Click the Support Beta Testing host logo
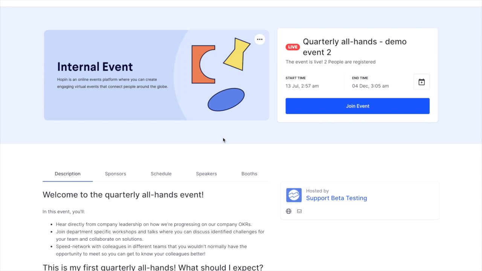Viewport: 482px width, 271px height. coord(294,195)
